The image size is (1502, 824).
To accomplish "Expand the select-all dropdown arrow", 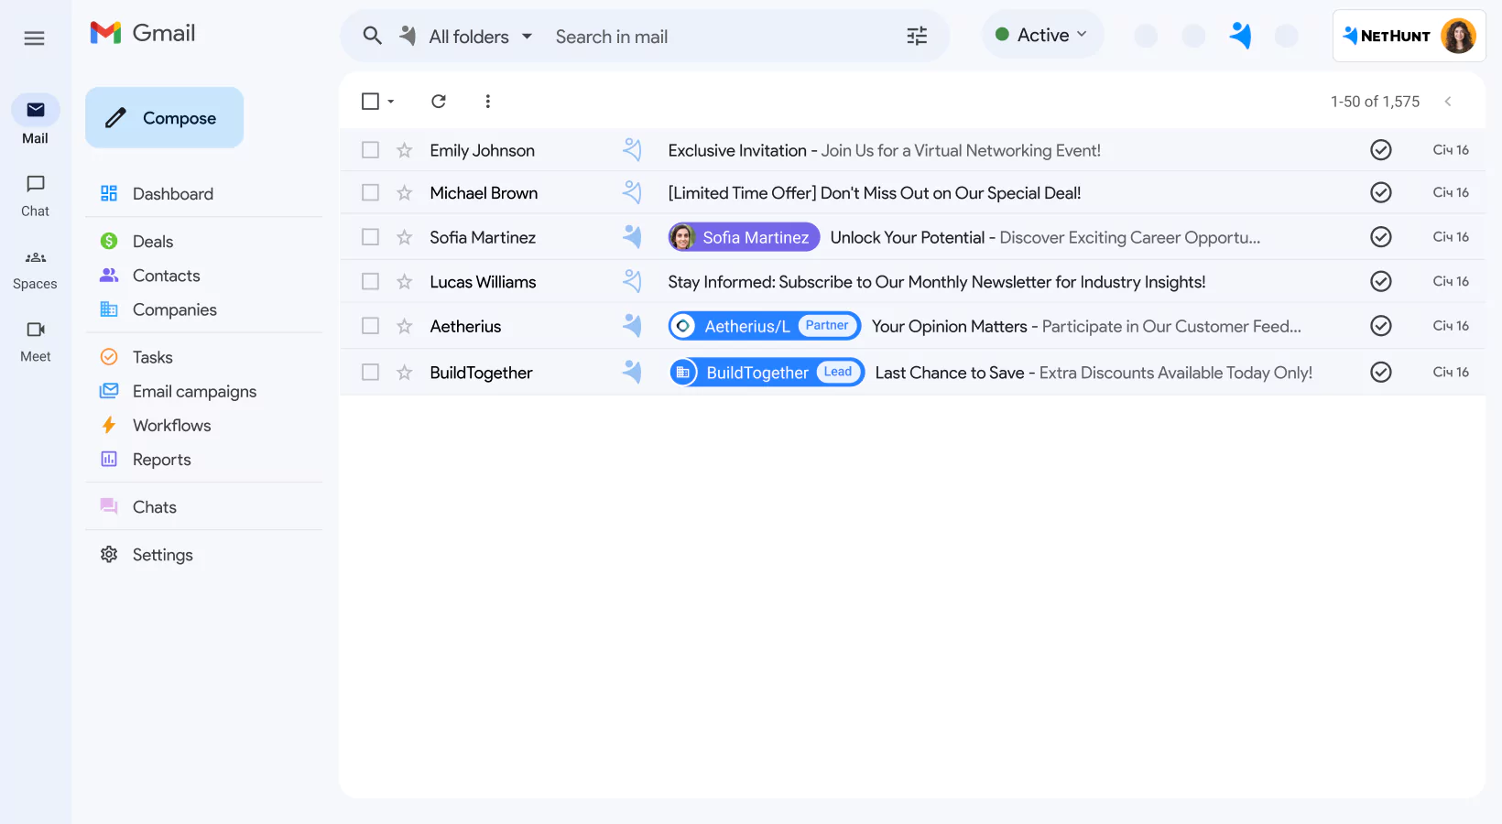I will tap(392, 101).
